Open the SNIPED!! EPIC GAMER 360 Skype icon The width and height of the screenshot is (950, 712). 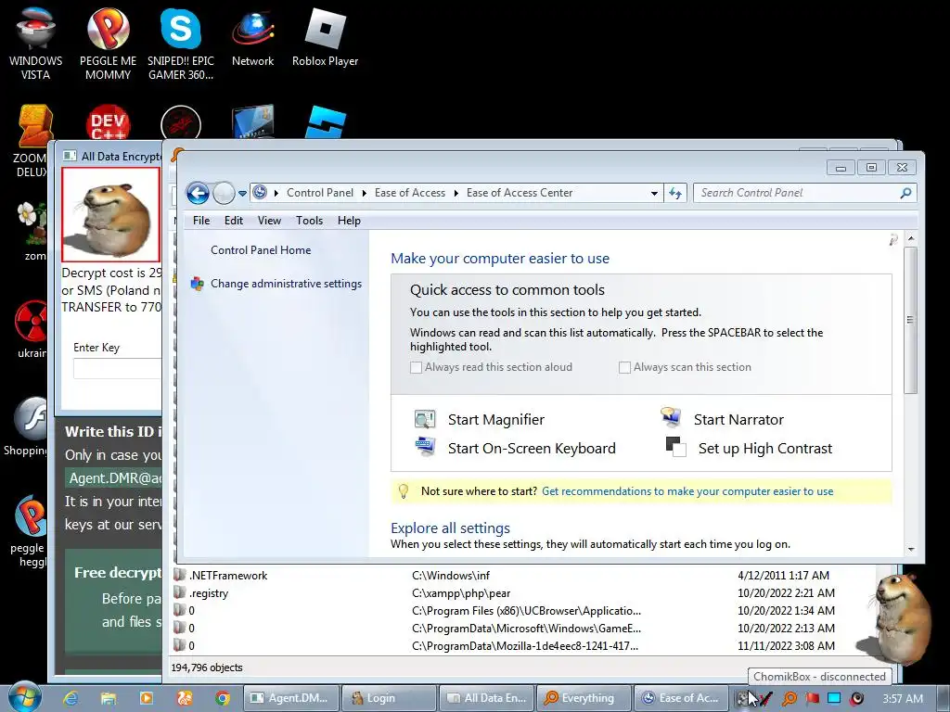(x=181, y=44)
